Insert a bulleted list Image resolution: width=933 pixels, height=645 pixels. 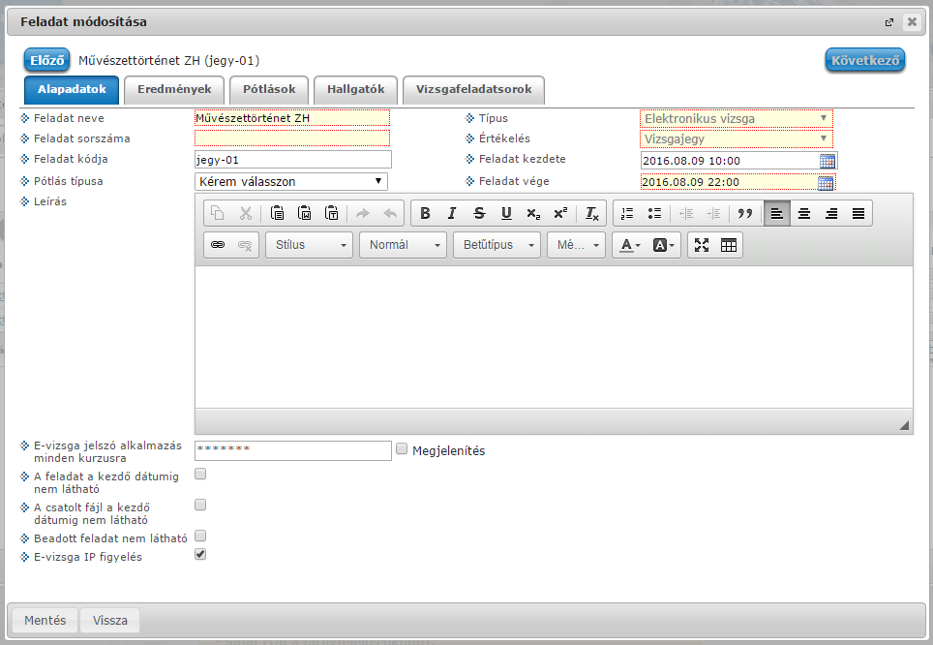tap(654, 213)
